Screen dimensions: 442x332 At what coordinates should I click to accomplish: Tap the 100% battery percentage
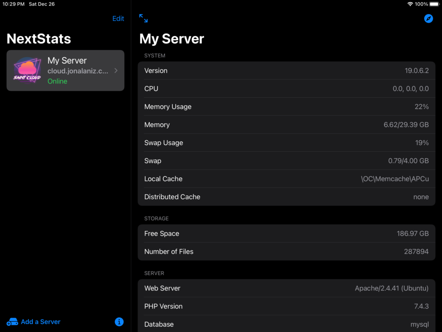[x=421, y=4]
